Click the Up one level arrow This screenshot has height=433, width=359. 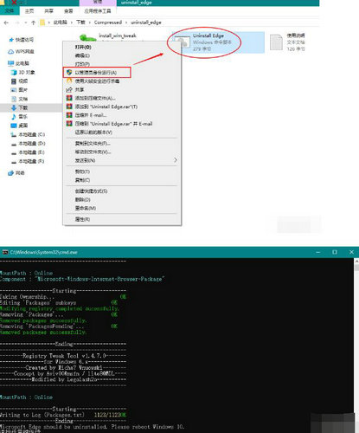[33, 23]
